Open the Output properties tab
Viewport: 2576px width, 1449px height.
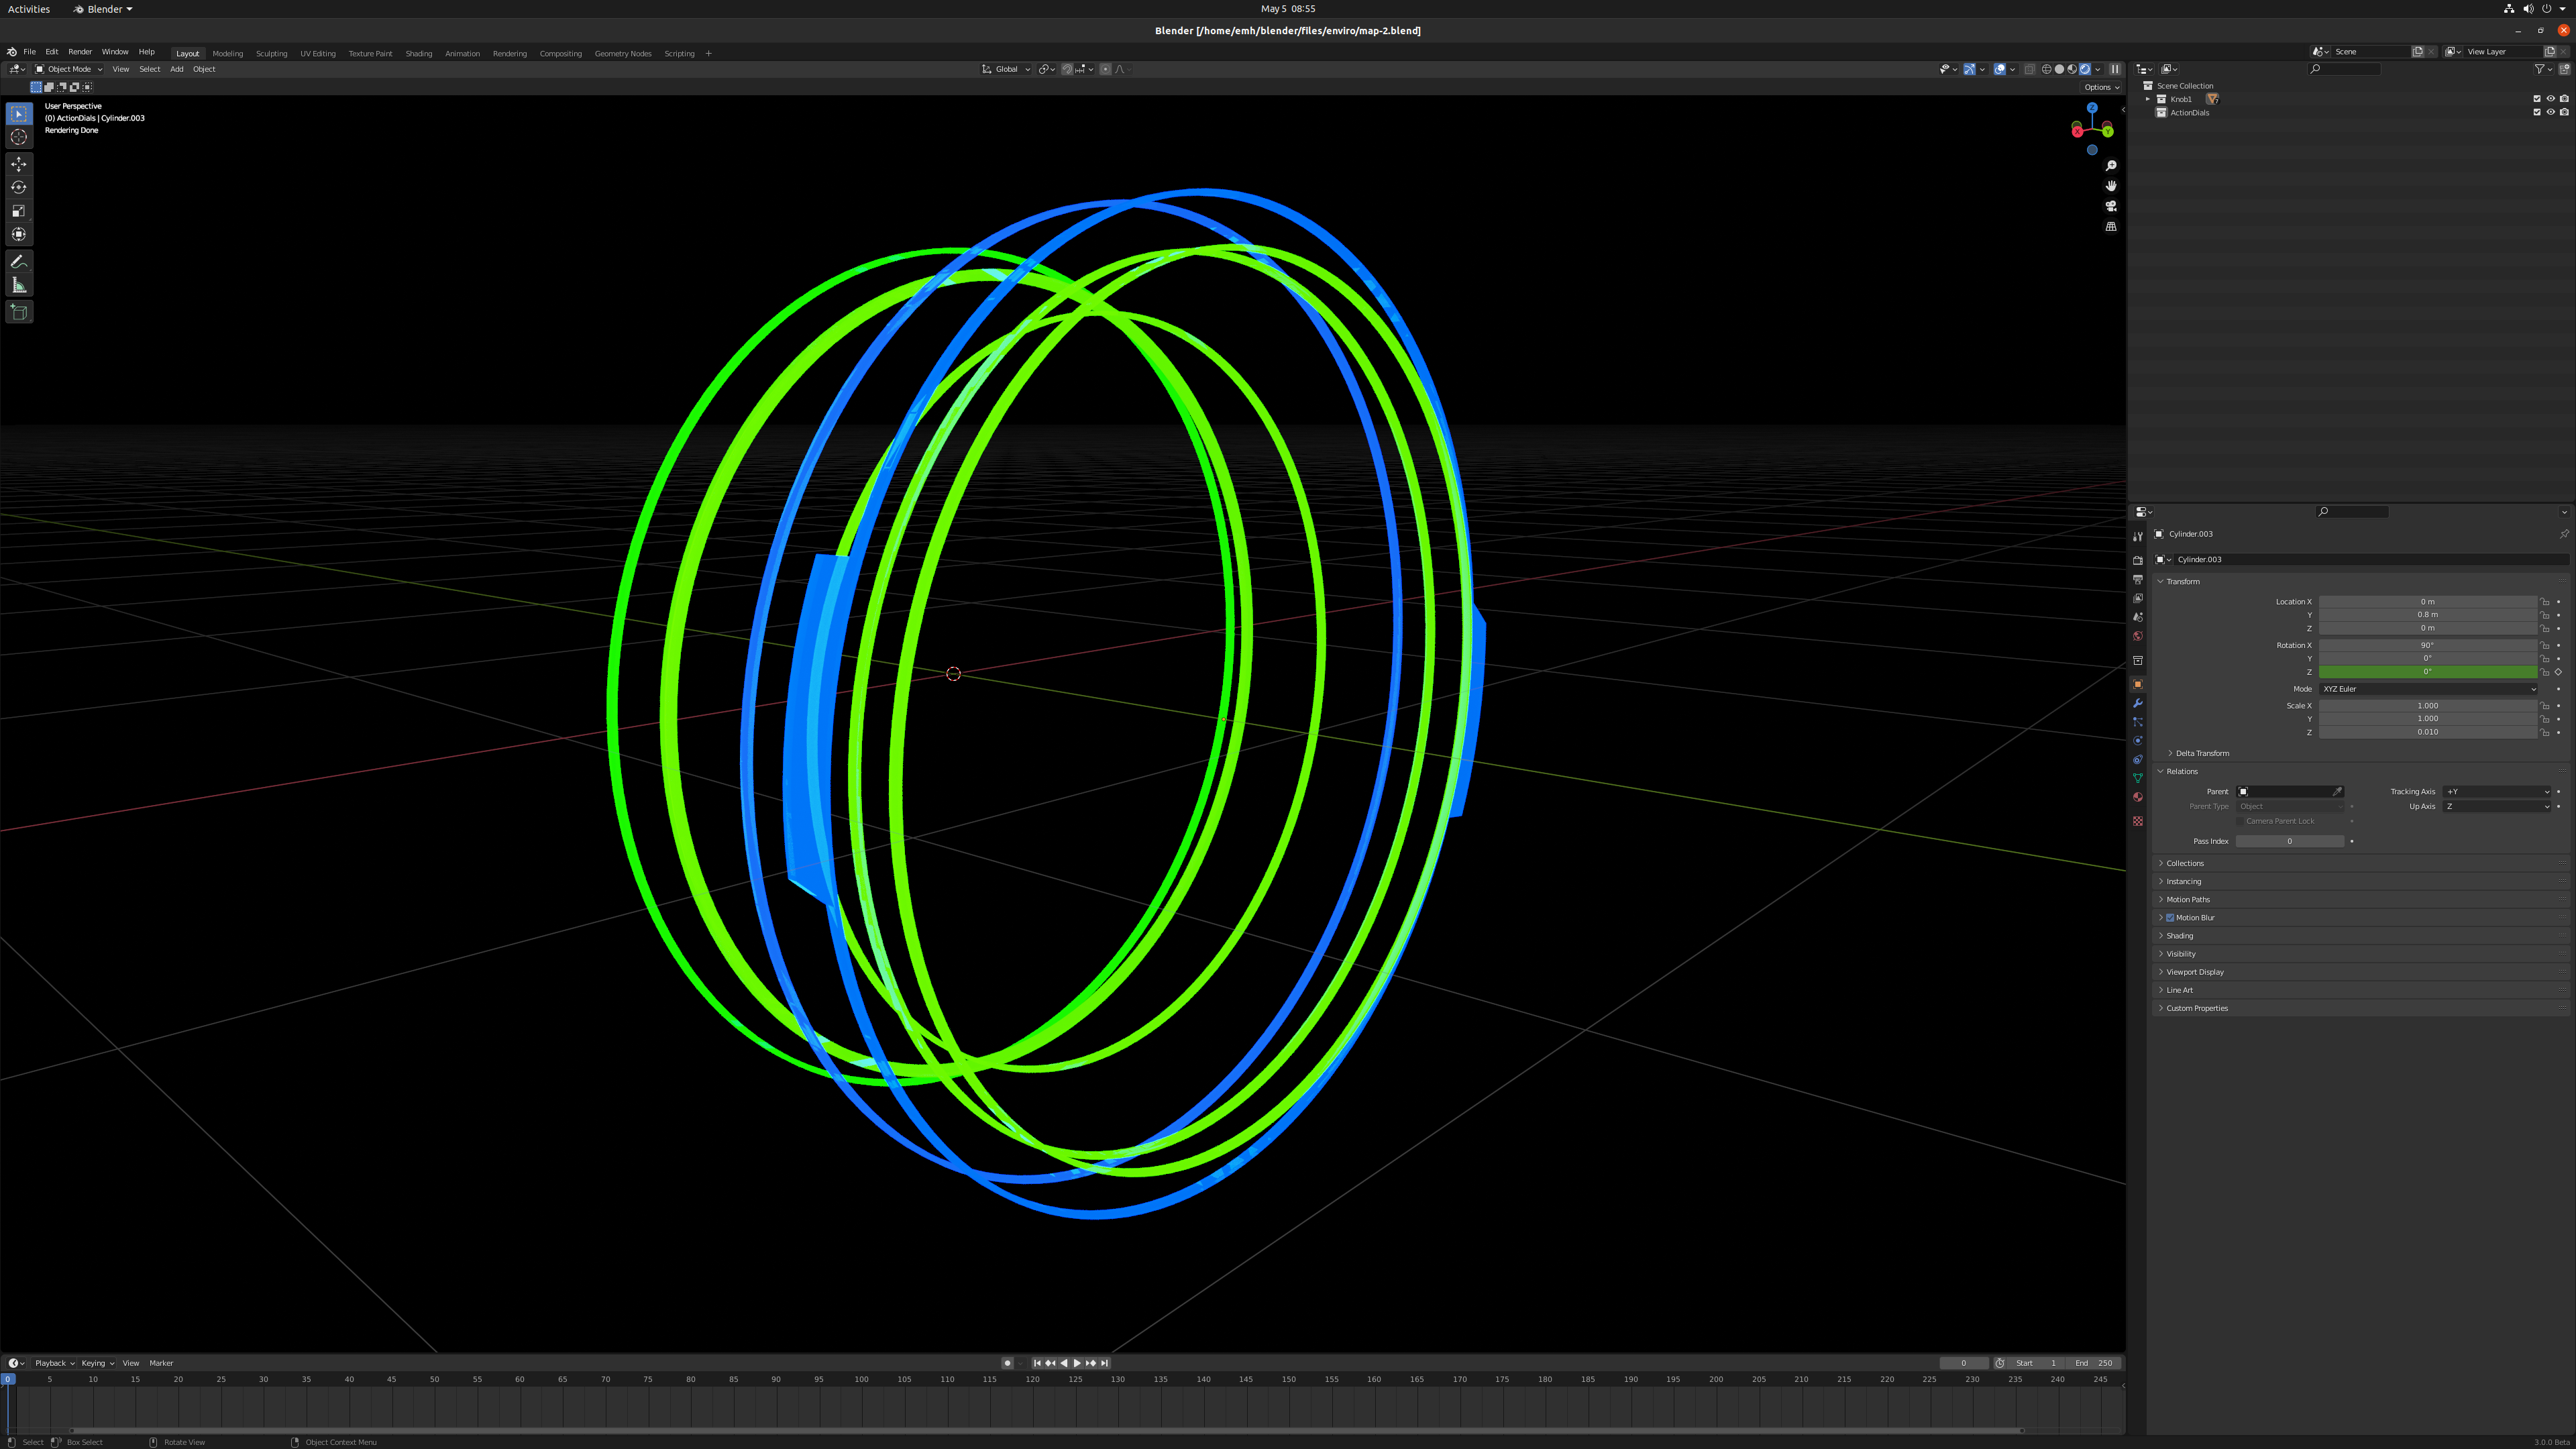[2138, 579]
